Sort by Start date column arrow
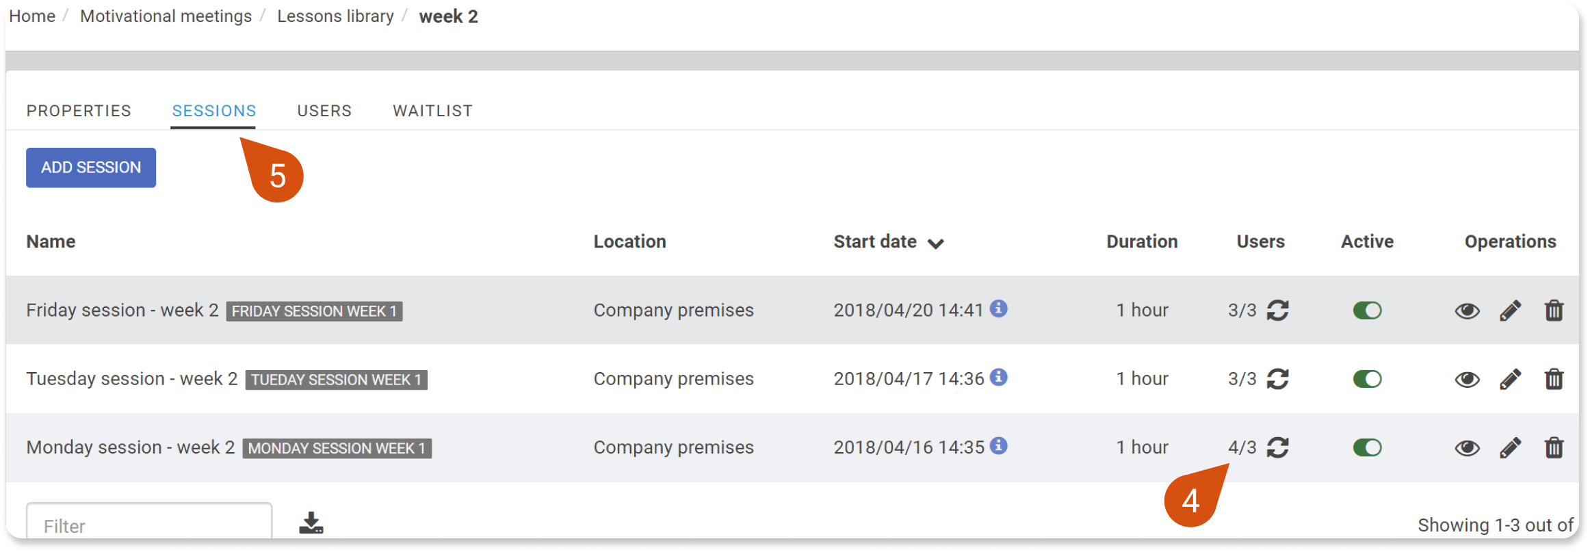The height and width of the screenshot is (552, 1590). [936, 244]
